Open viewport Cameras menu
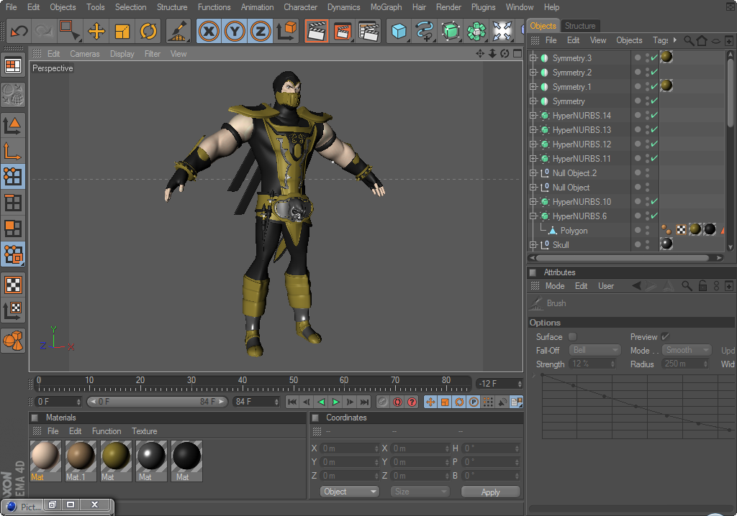Screen dimensions: 737x516 (85, 54)
